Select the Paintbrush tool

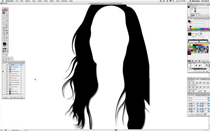pos(4,22)
